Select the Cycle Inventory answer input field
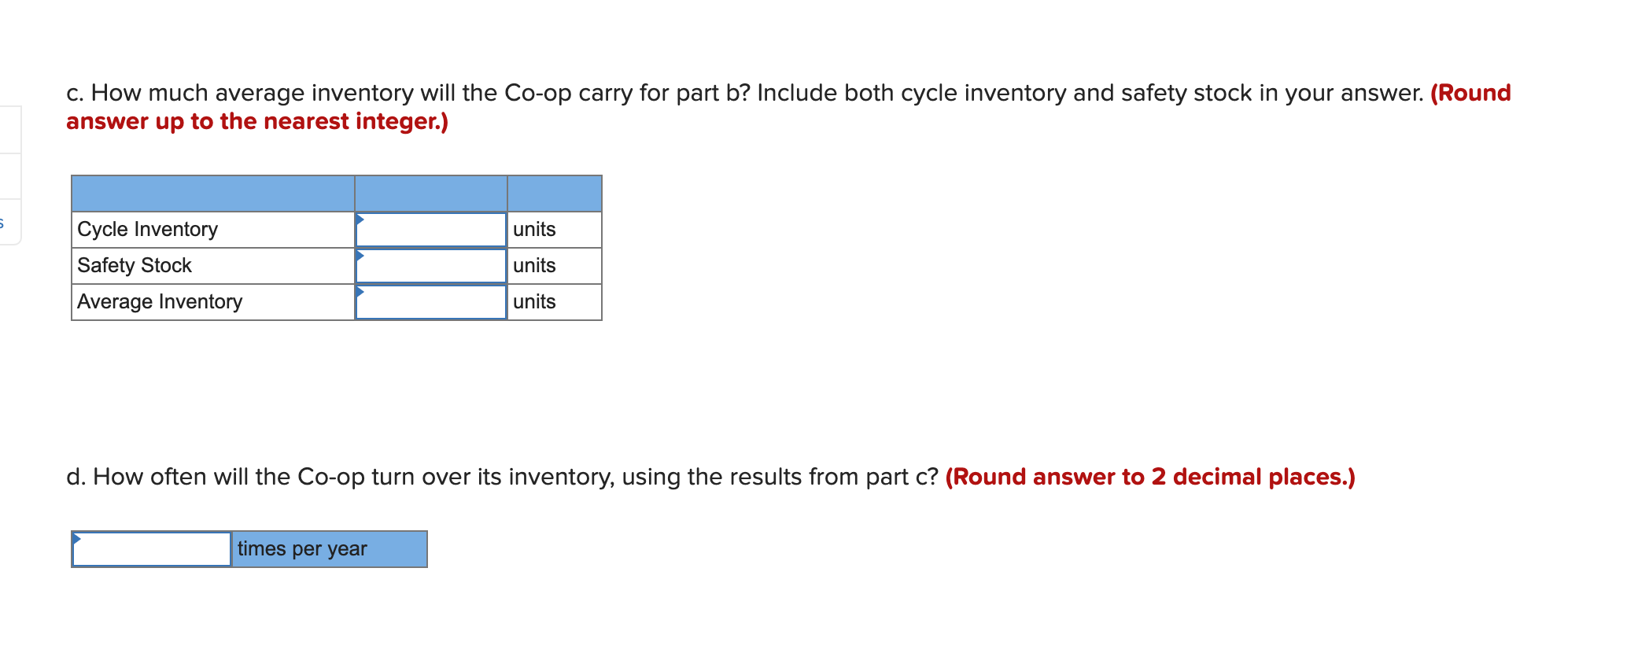The width and height of the screenshot is (1649, 664). tap(431, 229)
